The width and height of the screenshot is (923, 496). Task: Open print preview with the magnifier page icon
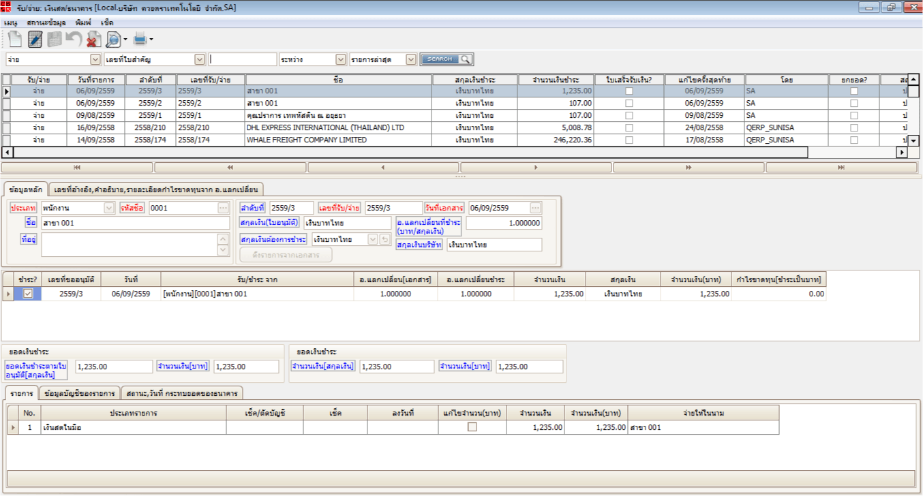(112, 39)
